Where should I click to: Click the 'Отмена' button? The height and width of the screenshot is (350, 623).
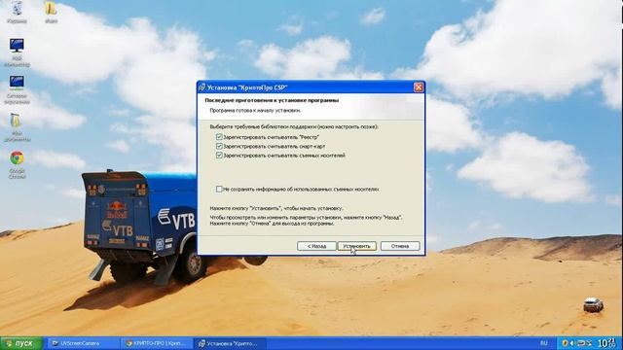point(400,246)
